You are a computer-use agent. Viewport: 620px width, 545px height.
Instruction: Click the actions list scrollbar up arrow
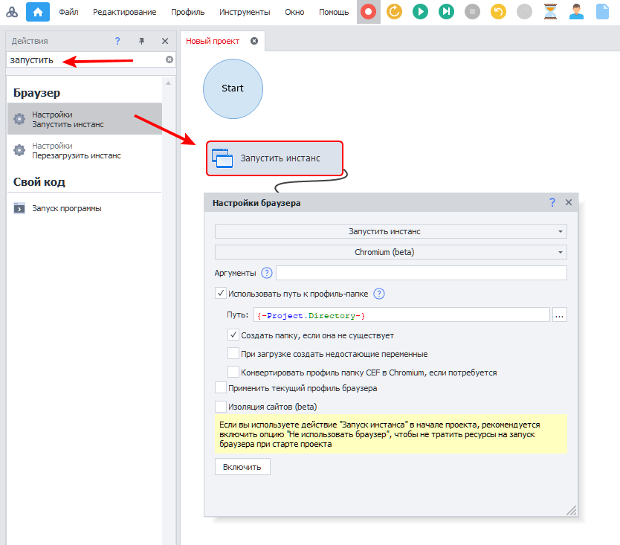169,83
